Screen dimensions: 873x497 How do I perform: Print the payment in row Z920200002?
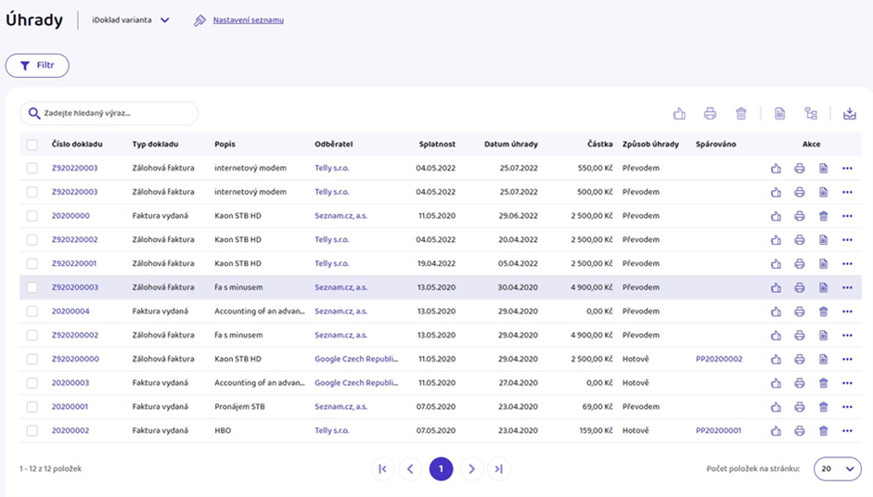coord(800,336)
